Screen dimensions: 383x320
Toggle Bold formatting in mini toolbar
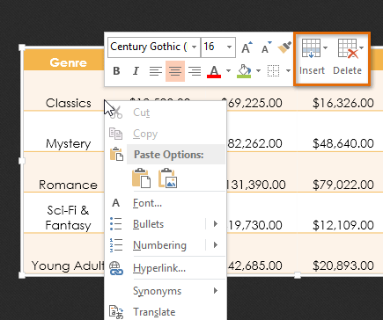(116, 71)
